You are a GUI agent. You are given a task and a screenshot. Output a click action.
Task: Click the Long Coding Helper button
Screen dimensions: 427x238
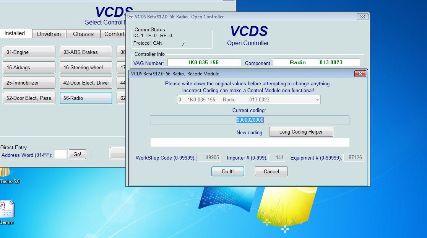point(301,132)
